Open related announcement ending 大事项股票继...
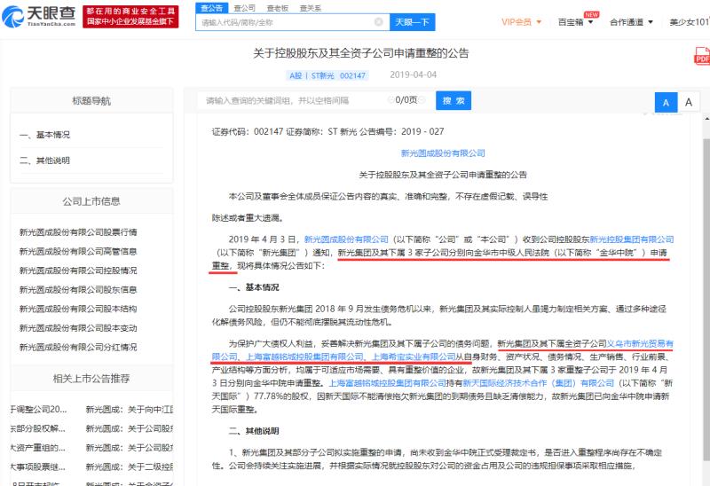 coord(39,467)
